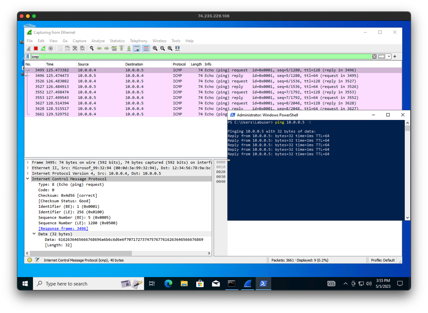Collapse the Internet Control Message Protocol section
This screenshot has height=313, width=428.
pos(28,179)
